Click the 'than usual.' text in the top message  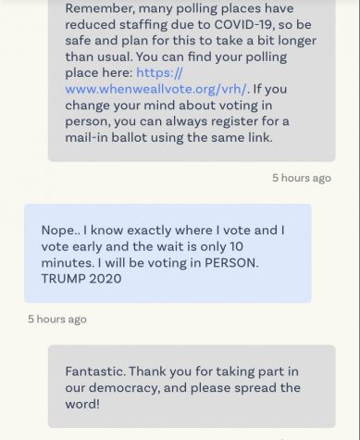coord(99,57)
